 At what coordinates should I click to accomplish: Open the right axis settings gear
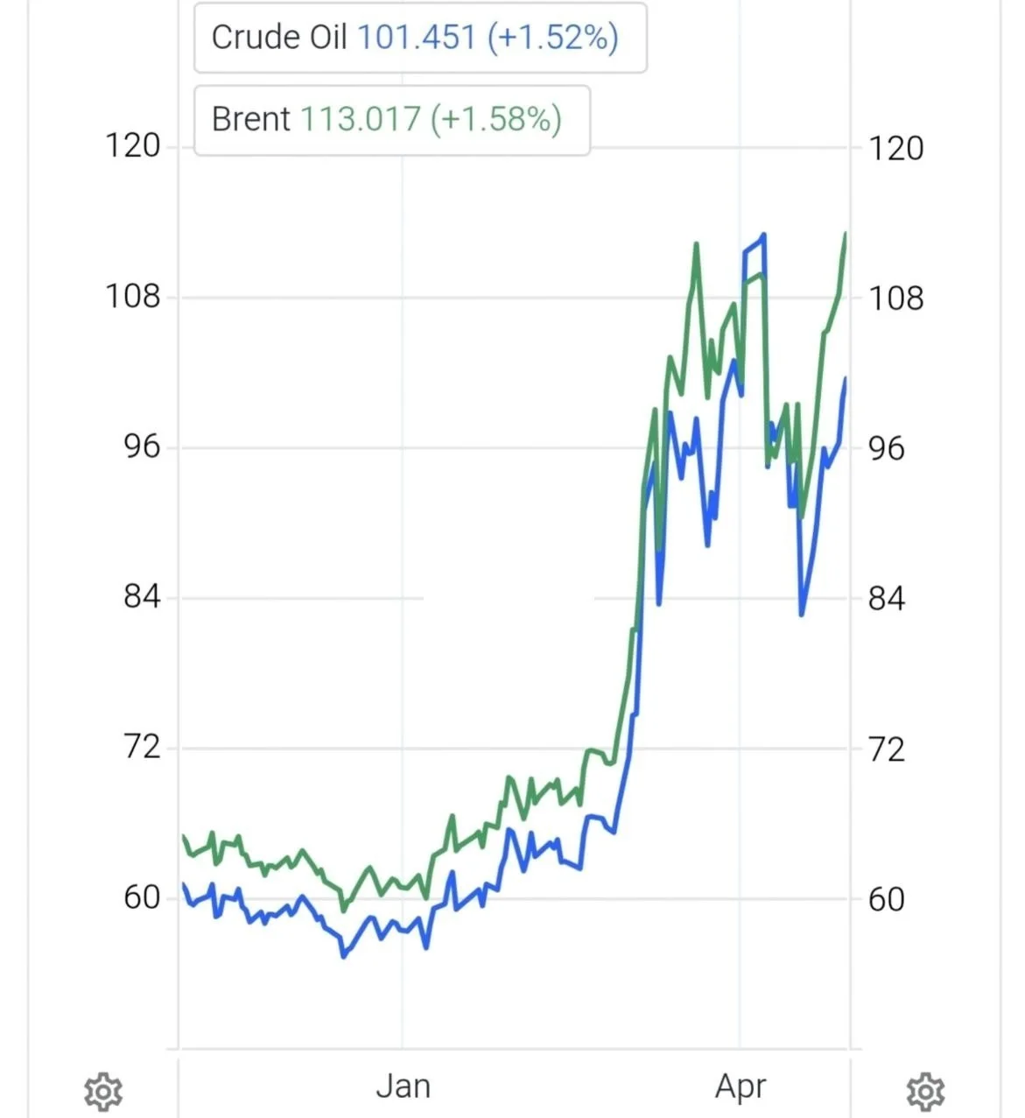924,1092
